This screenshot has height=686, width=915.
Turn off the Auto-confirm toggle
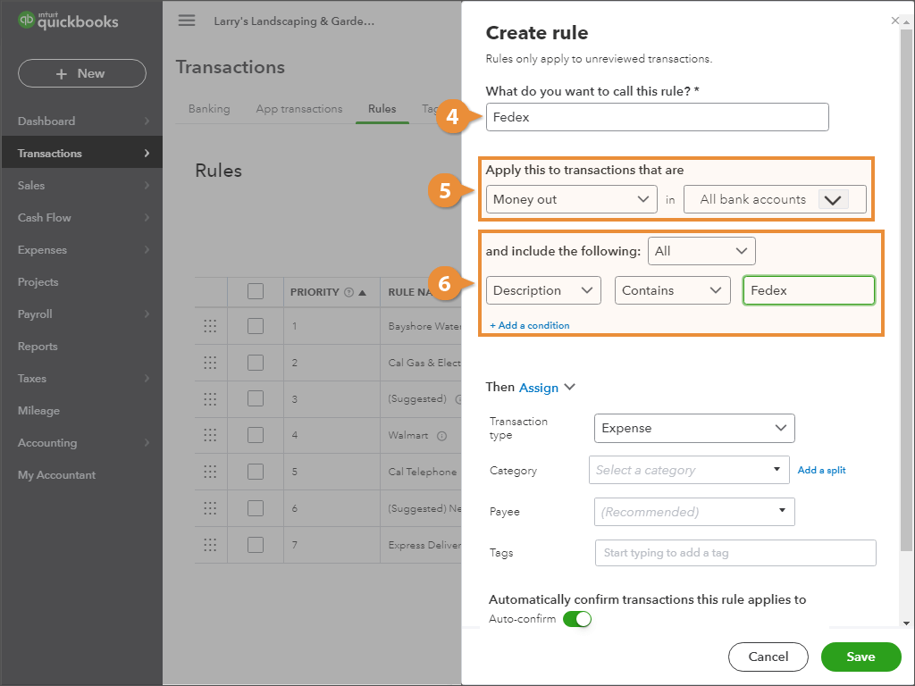point(577,619)
